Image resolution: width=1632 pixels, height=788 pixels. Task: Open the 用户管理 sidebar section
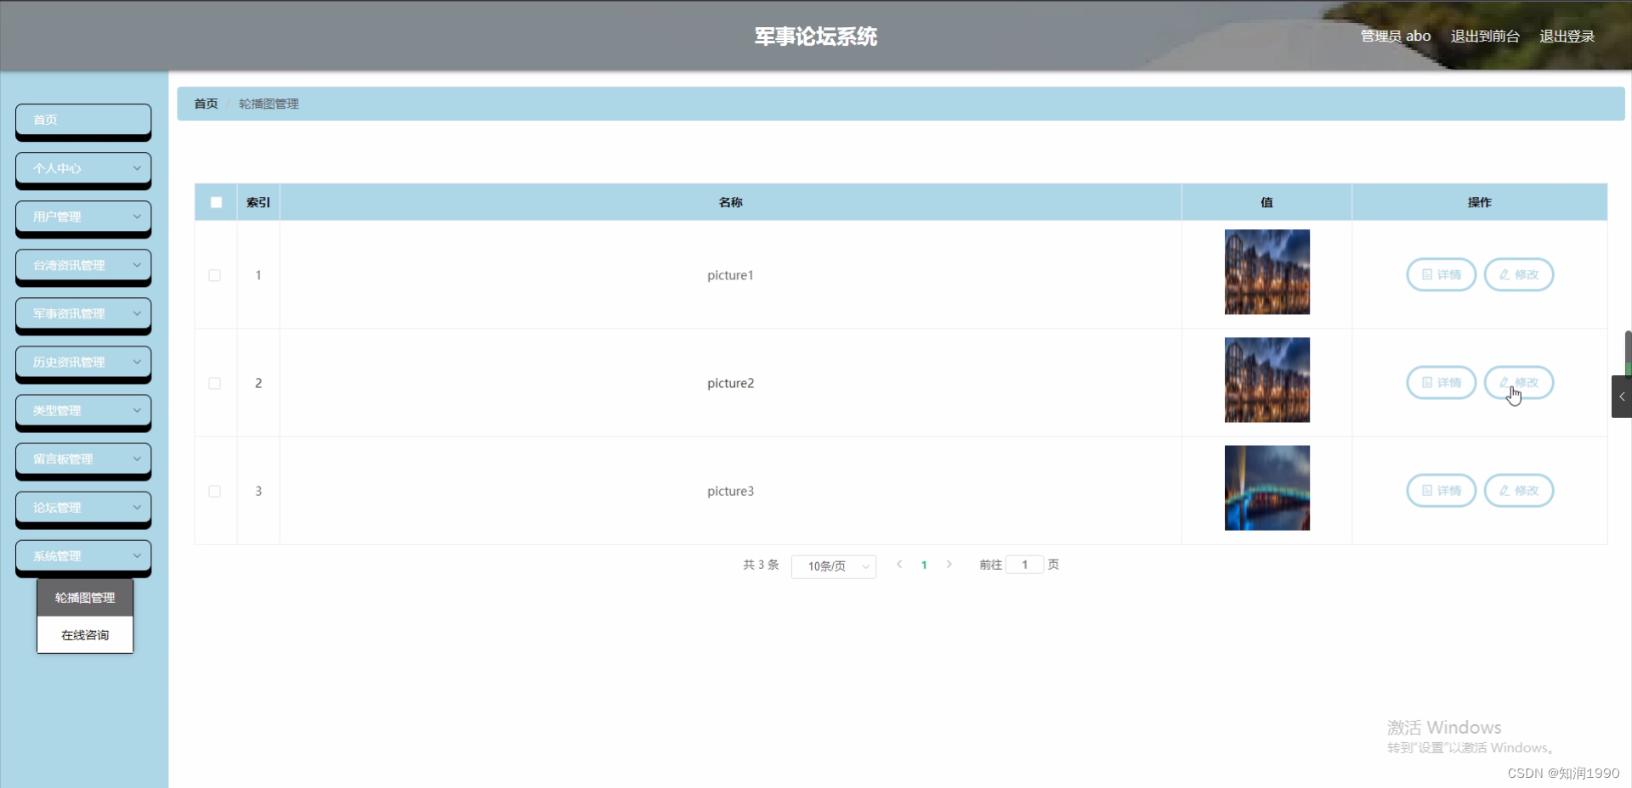pyautogui.click(x=82, y=217)
